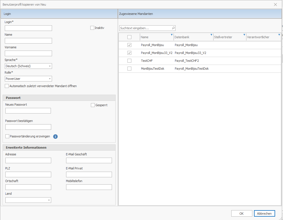Uncheck the Payroll_MonBijou mandant checkbox
The width and height of the screenshot is (283, 220).
point(129,45)
